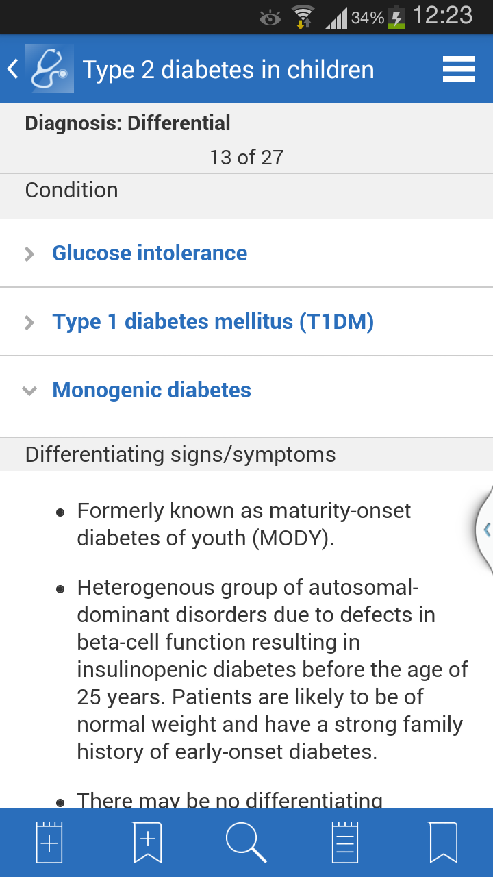Select Monogenic diabetes heading
The image size is (493, 877).
pyautogui.click(x=152, y=390)
